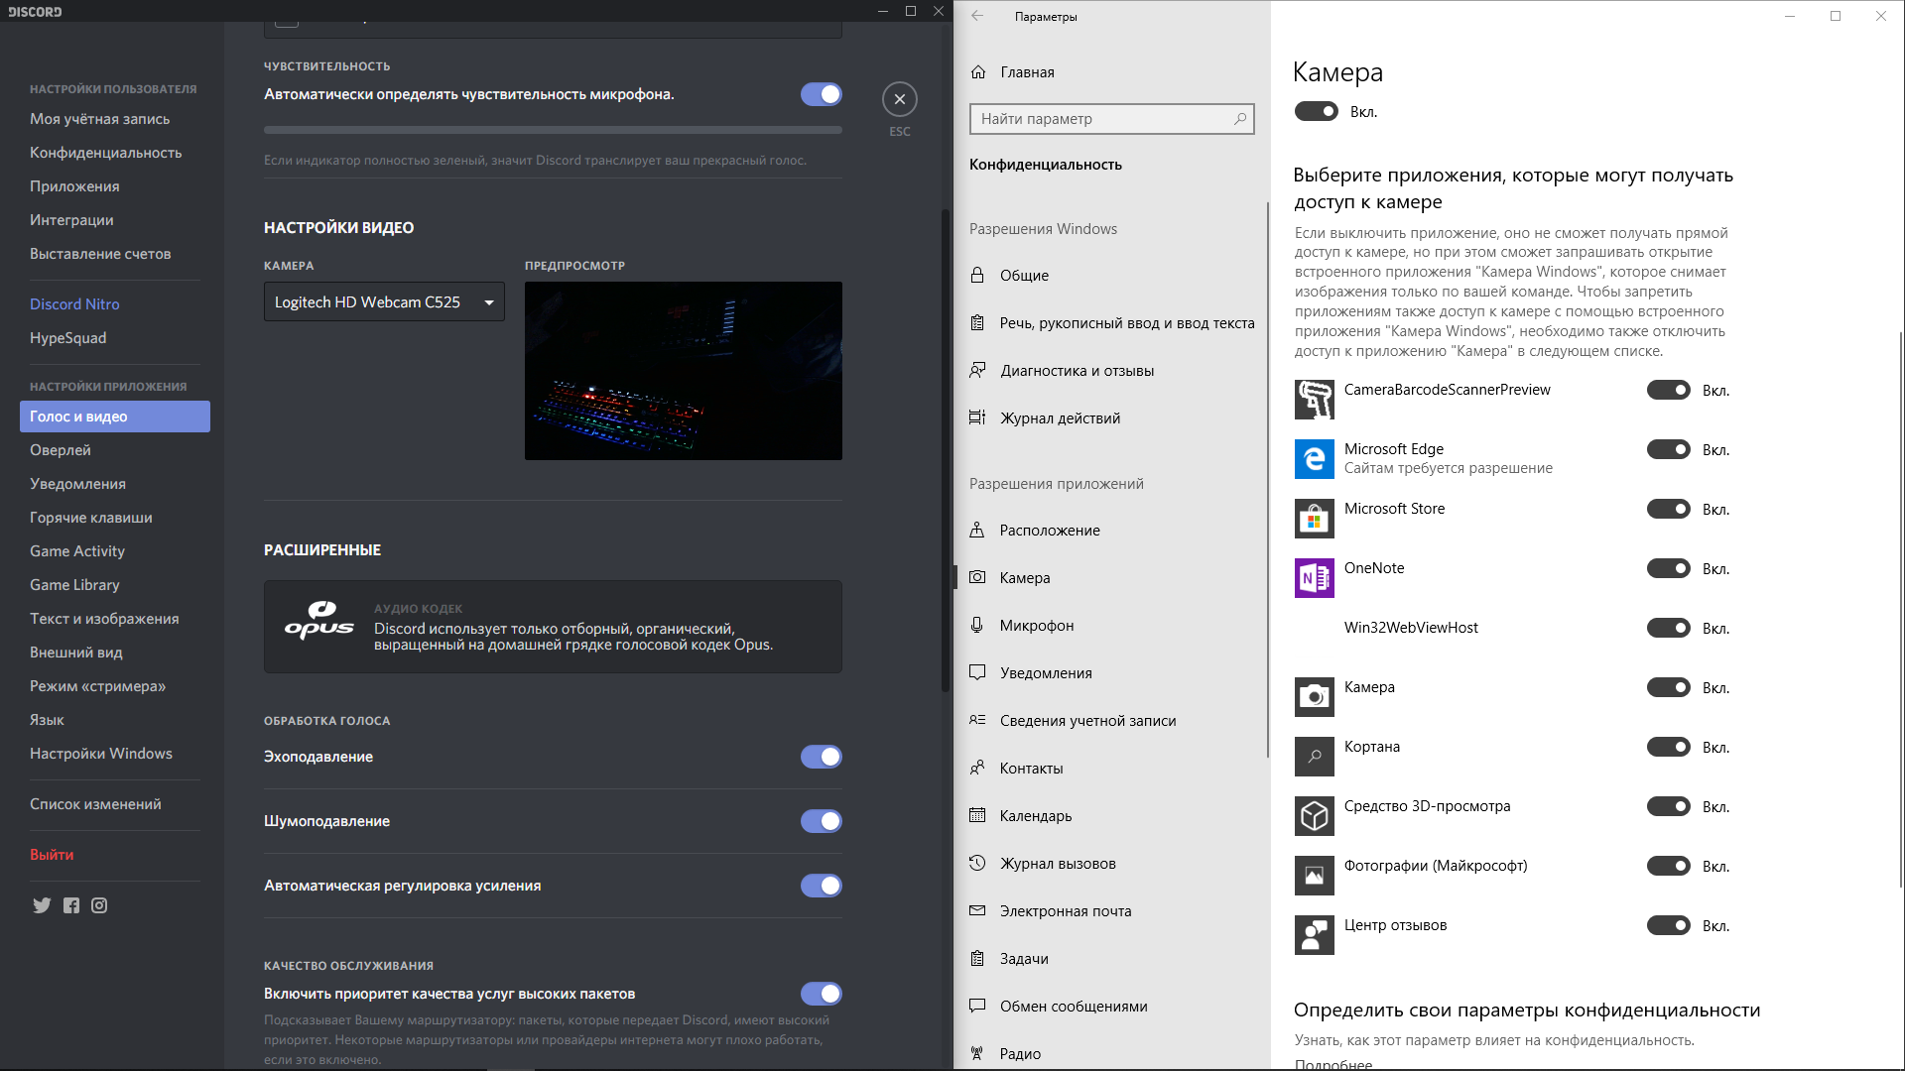This screenshot has width=1905, height=1071.
Task: Click the home icon next to Главная
Action: coord(978,72)
